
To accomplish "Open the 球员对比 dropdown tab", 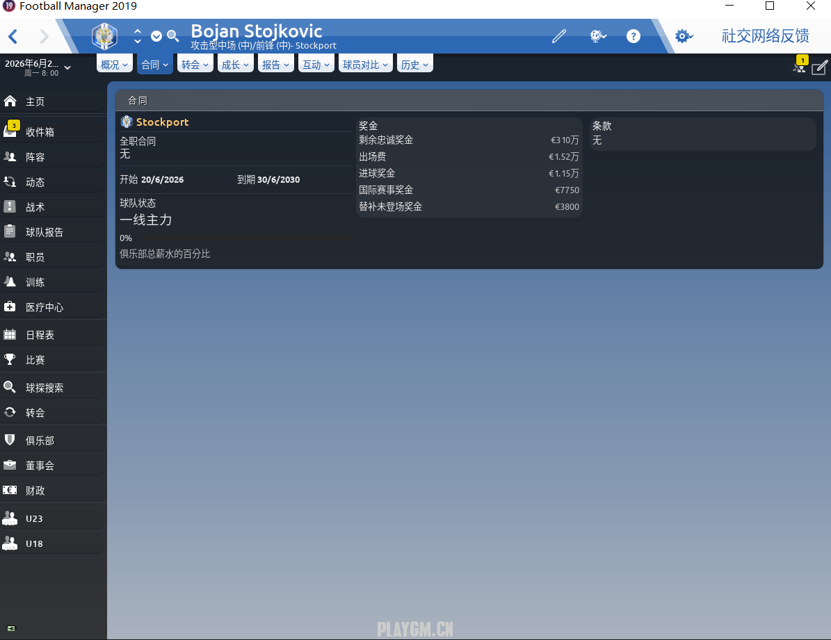I will [365, 64].
